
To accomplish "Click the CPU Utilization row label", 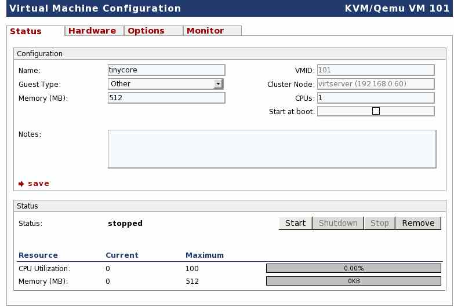I will tap(44, 269).
